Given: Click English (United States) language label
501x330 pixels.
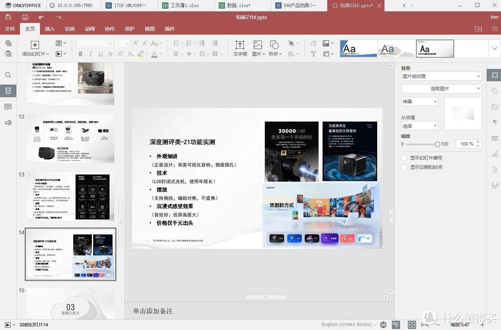Looking at the screenshot, I should [347, 324].
